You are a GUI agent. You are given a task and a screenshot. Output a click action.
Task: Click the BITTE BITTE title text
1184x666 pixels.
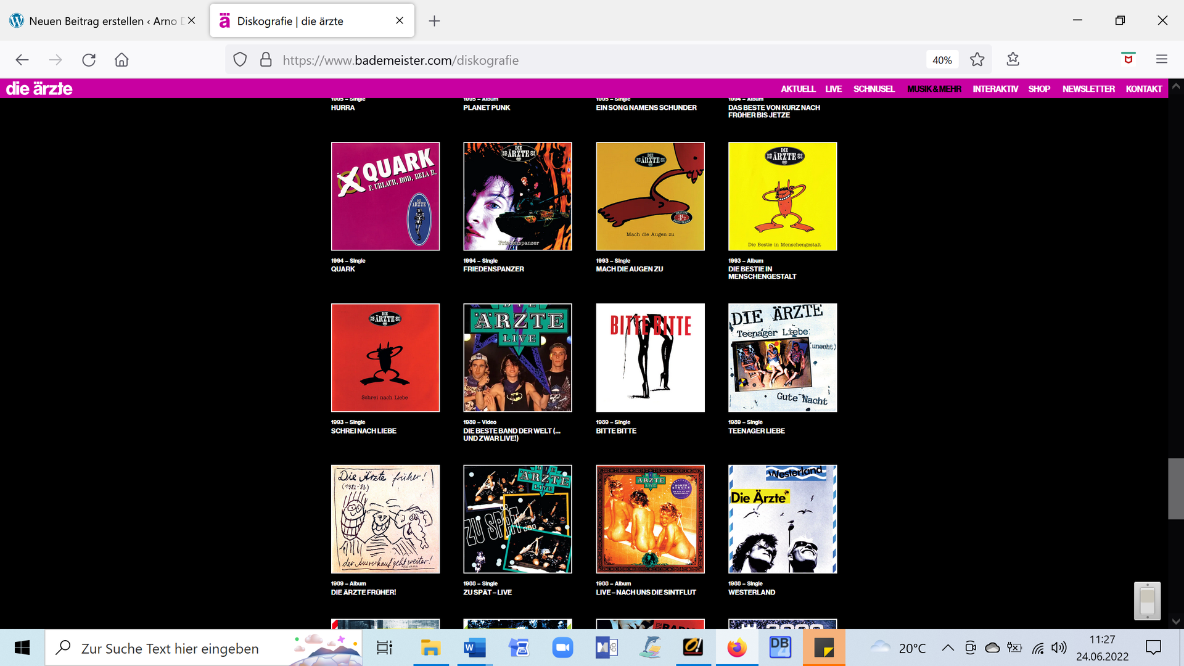click(616, 430)
